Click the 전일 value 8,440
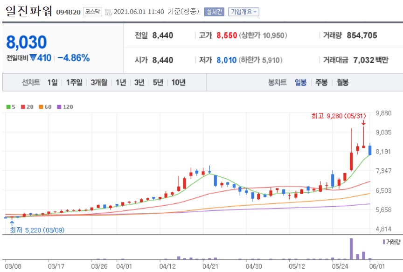The width and height of the screenshot is (403, 272). coord(163,35)
